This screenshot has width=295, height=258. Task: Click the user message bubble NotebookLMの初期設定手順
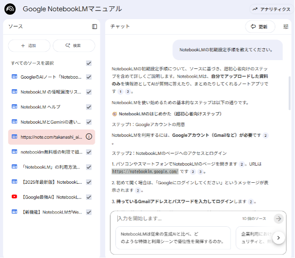click(x=228, y=50)
